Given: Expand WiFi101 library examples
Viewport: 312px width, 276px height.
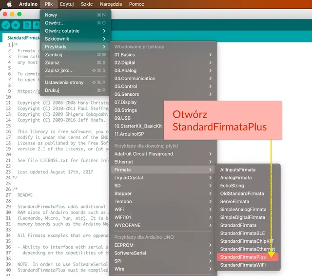Looking at the screenshot, I should point(163,217).
